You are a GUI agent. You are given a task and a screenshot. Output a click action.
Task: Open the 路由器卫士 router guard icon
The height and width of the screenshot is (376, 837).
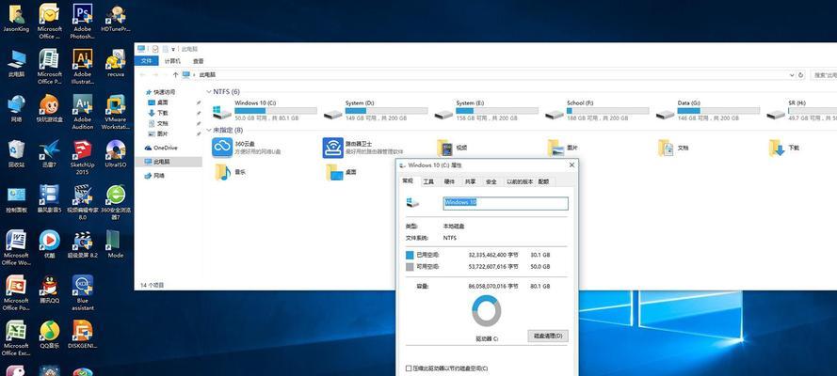click(x=333, y=148)
